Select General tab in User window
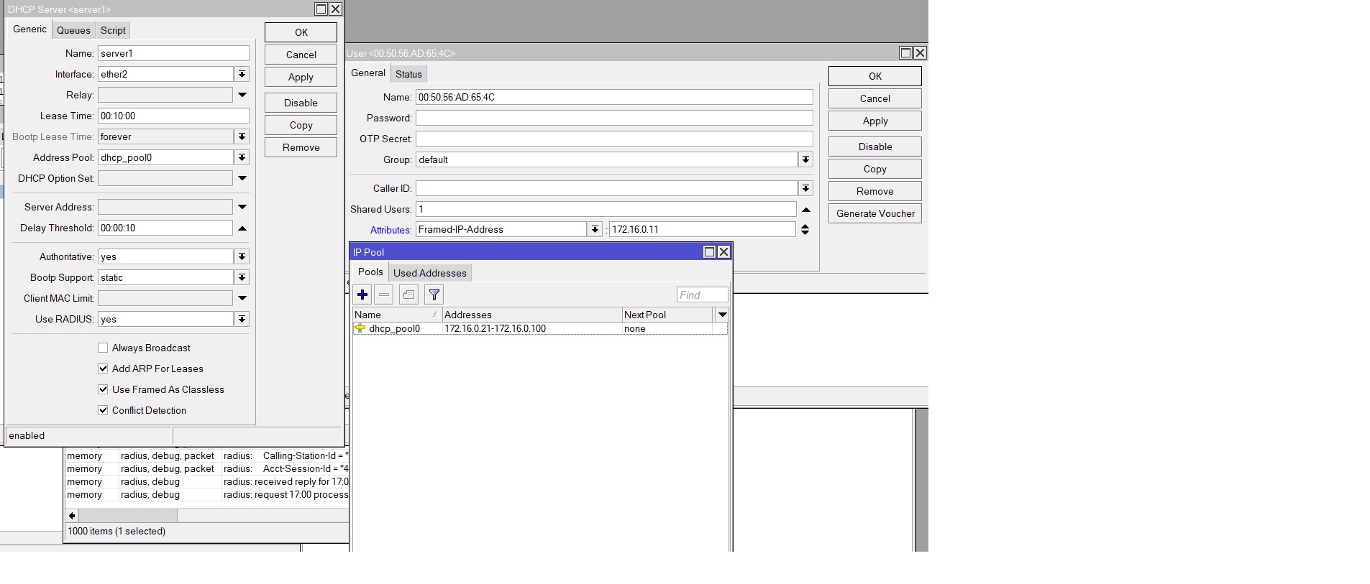 pos(368,73)
